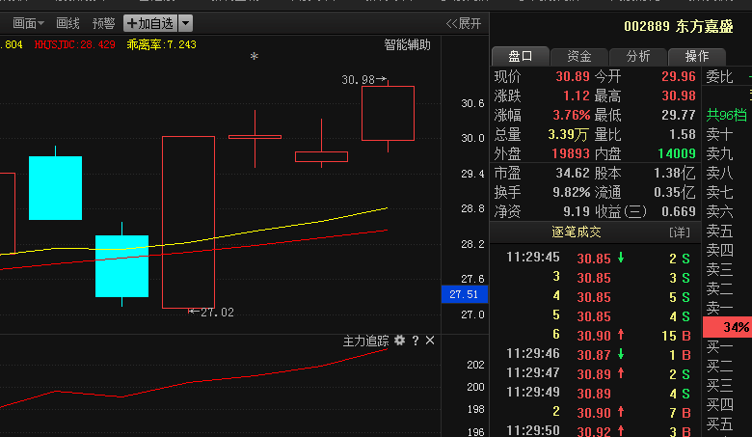Click the <<展开 expand link
Image resolution: width=752 pixels, height=437 pixels.
pyautogui.click(x=464, y=23)
